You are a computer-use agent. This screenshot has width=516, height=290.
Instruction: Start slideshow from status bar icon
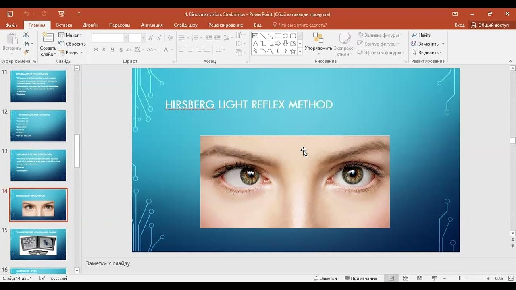click(x=434, y=278)
